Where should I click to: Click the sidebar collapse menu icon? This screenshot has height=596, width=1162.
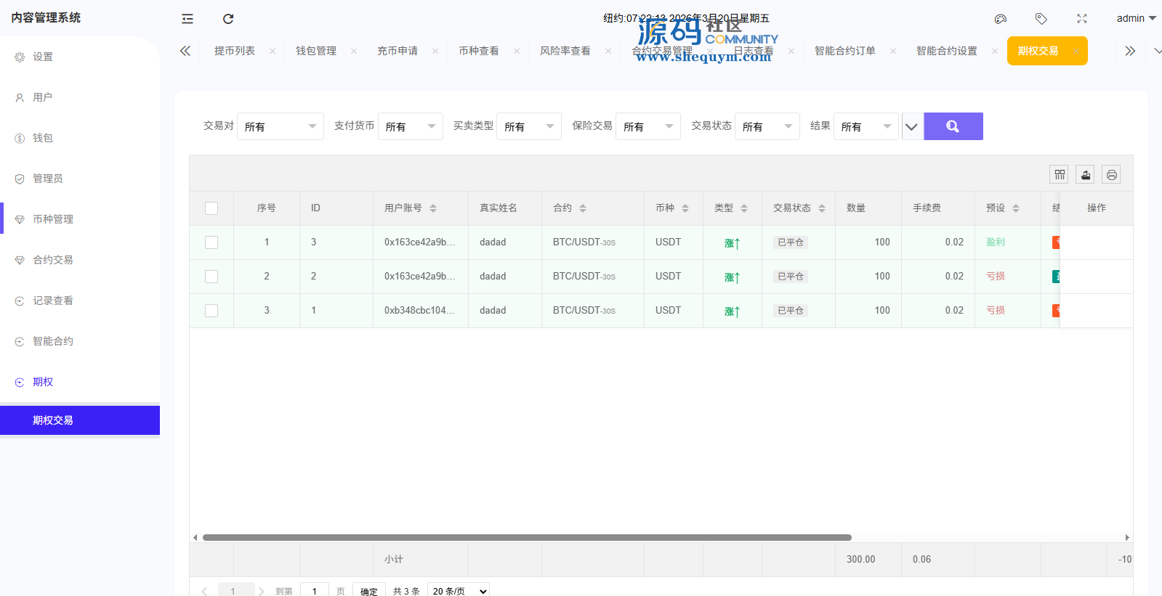(x=187, y=19)
